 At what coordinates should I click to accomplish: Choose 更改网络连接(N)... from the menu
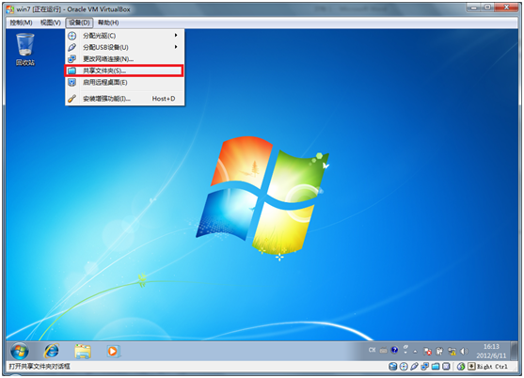[x=124, y=59]
